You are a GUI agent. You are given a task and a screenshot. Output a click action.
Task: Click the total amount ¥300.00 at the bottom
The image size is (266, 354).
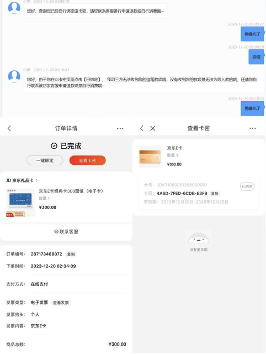[117, 345]
